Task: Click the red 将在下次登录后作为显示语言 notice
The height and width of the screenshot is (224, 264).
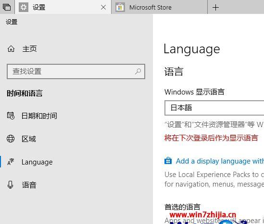Action: [x=211, y=138]
